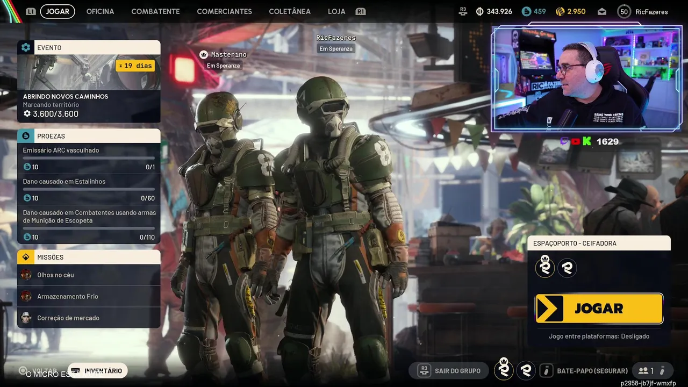Viewport: 688px width, 387px height.
Task: Click the Twitch icon in the stream overlay
Action: coord(565,141)
